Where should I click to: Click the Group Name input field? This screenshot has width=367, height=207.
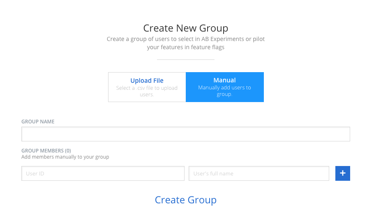tap(186, 134)
